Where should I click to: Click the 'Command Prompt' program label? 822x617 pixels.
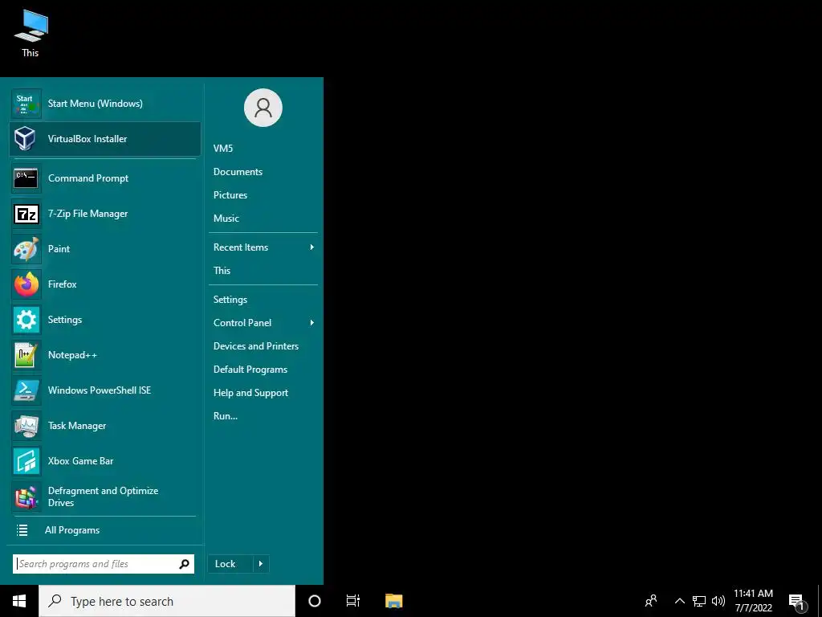pos(88,178)
